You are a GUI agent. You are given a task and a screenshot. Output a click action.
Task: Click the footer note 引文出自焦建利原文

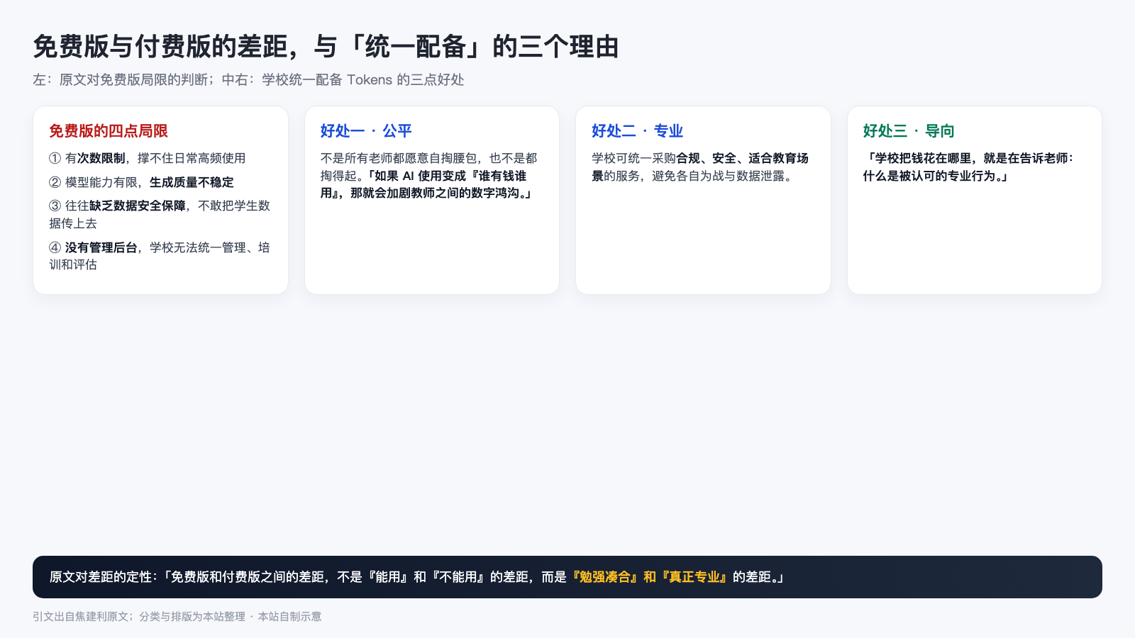pyautogui.click(x=177, y=617)
